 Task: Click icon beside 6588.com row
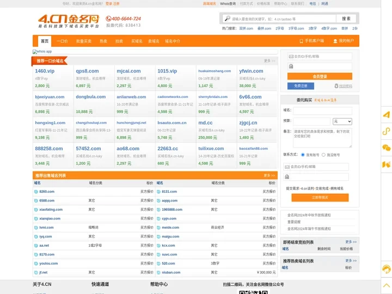coord(36,201)
